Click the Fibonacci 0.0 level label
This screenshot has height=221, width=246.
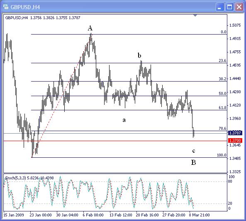pos(224,32)
